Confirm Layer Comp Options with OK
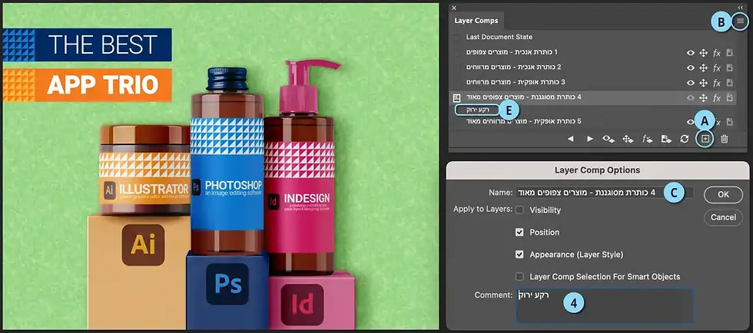This screenshot has width=753, height=333. click(x=723, y=194)
